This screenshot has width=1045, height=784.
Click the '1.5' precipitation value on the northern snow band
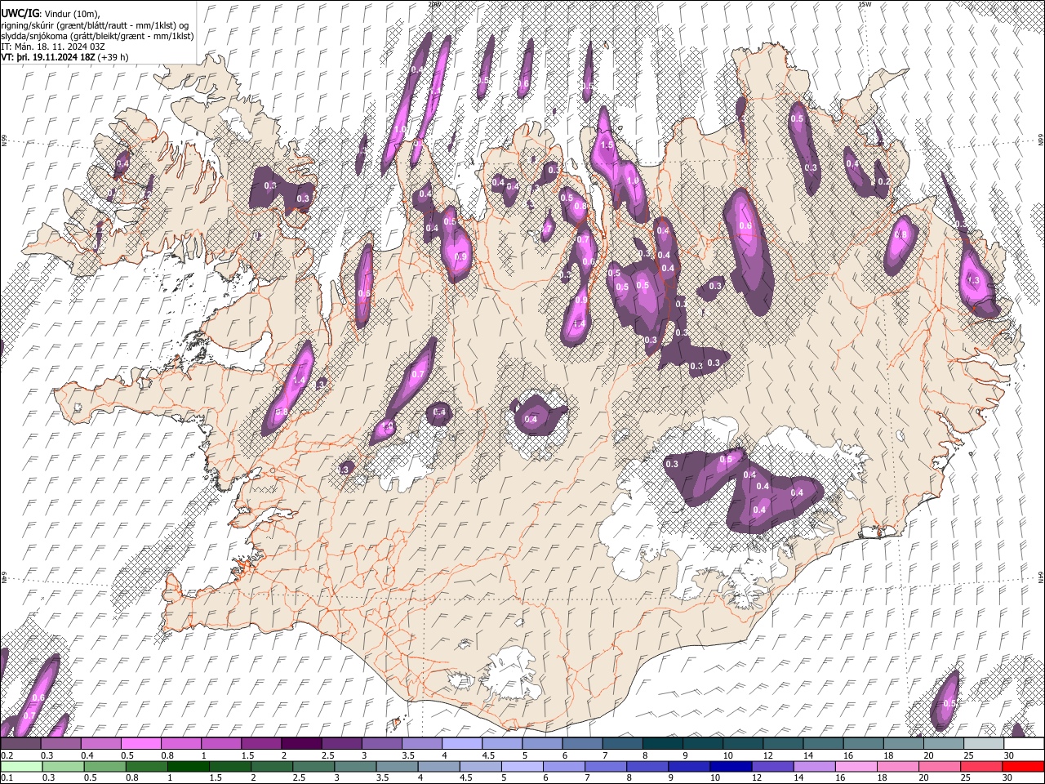[x=607, y=145]
